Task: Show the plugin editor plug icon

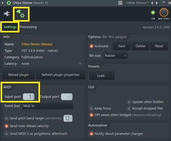Action: point(7,14)
